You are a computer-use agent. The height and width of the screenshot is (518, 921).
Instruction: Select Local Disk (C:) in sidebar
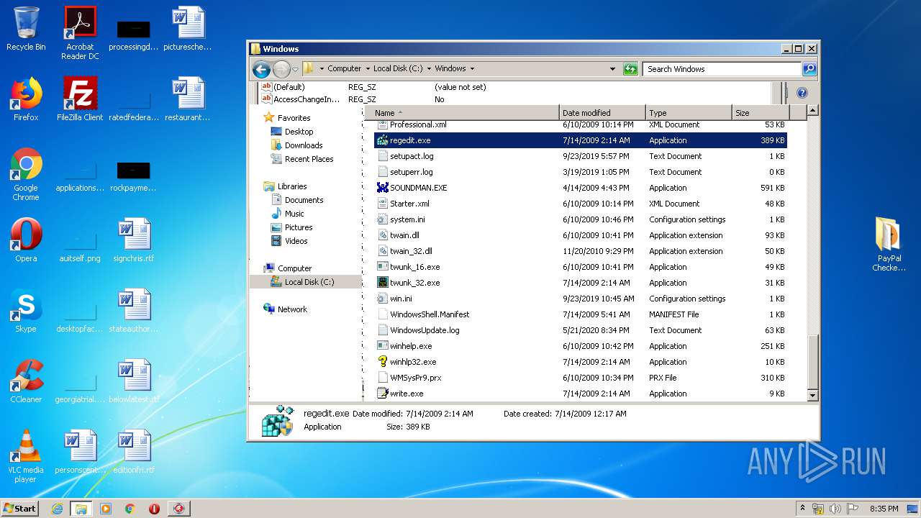click(x=305, y=282)
